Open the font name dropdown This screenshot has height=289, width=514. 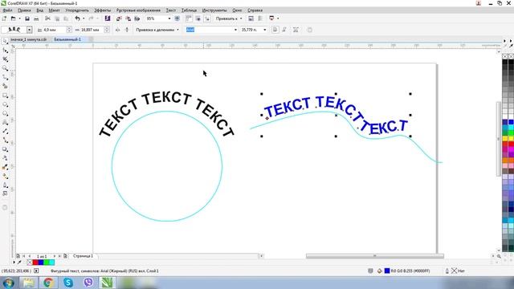point(235,30)
